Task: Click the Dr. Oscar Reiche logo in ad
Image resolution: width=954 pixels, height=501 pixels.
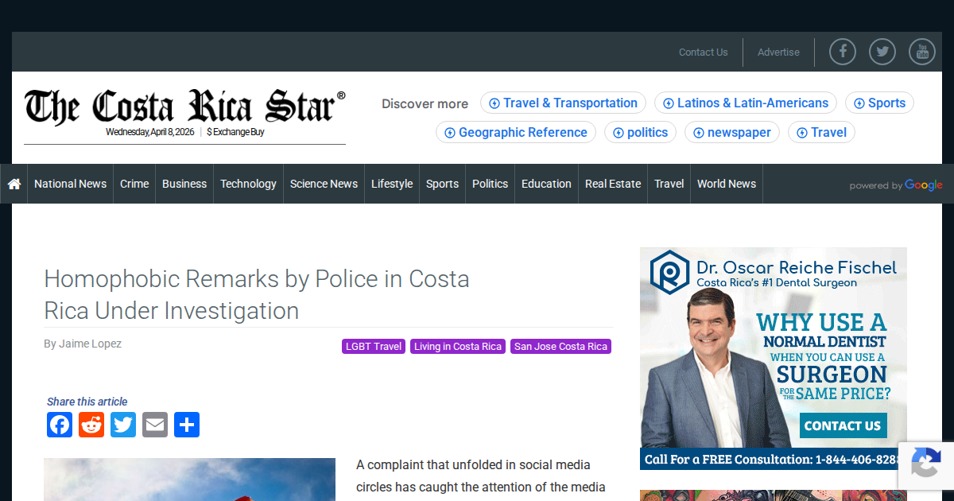Action: coord(669,272)
